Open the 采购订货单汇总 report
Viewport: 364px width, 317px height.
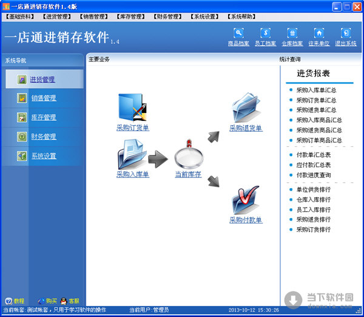(316, 100)
